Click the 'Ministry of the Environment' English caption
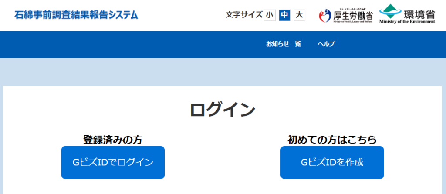The image size is (446, 194). [x=407, y=22]
